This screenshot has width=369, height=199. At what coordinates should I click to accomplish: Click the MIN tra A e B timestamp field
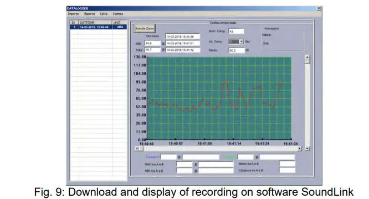coord(216,171)
